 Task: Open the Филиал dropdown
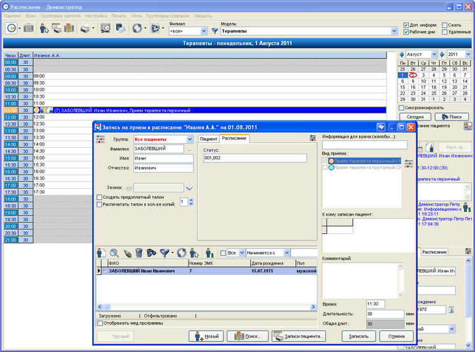(204, 31)
